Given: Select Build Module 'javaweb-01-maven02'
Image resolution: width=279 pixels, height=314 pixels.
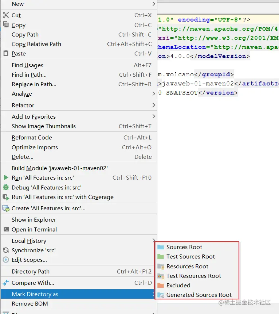Looking at the screenshot, I should pos(79,168).
